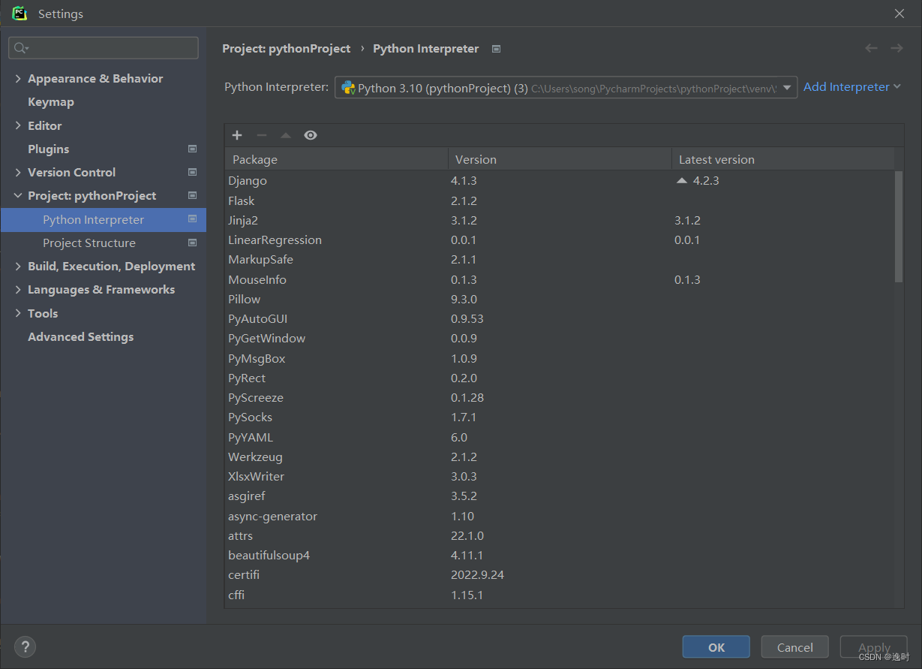
Task: Sort by Package column header
Action: 336,159
